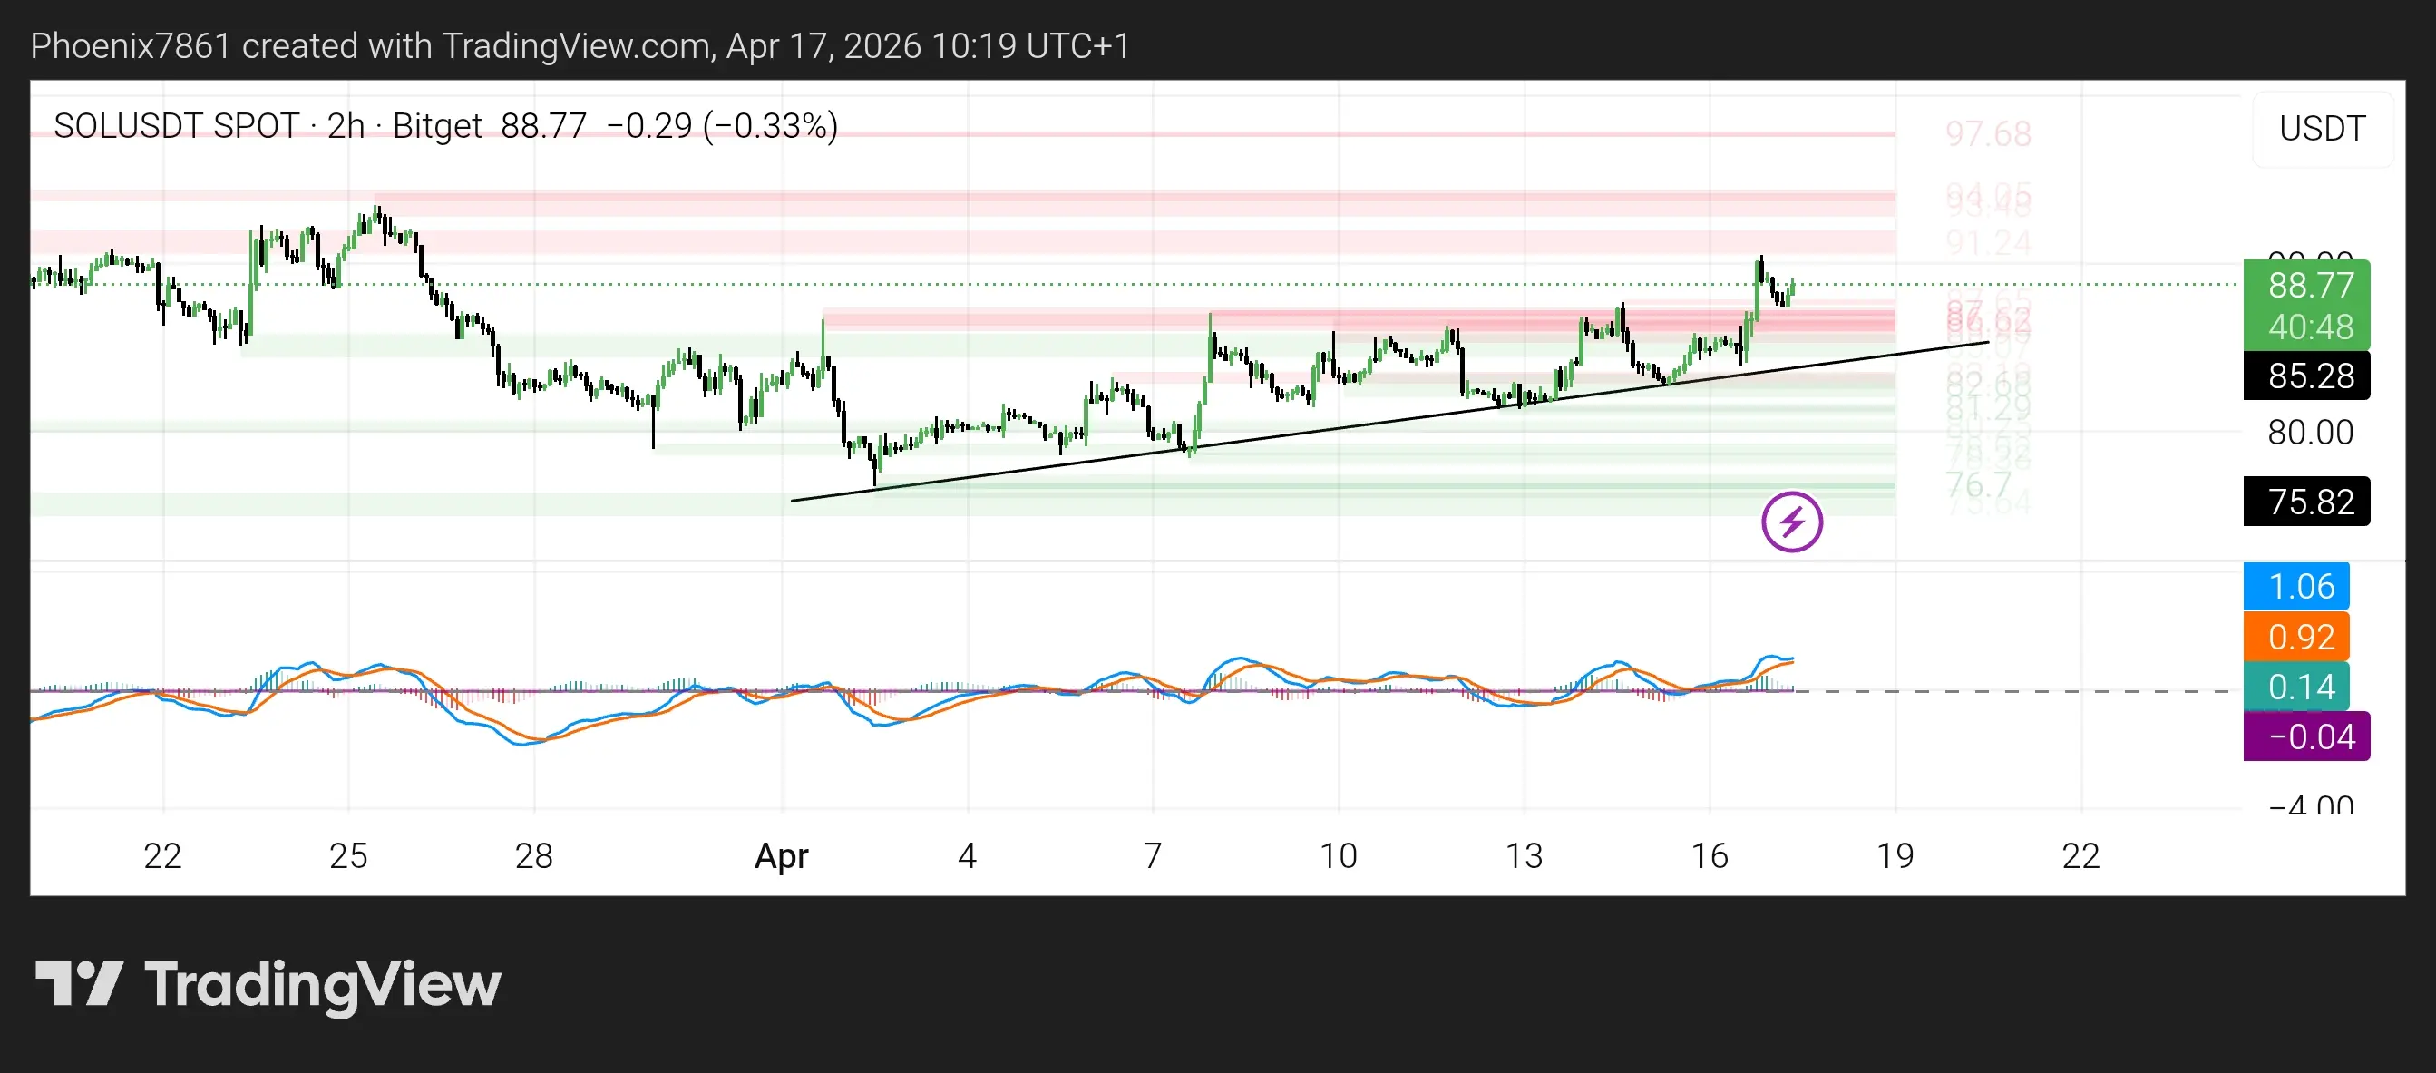Click the green 88.77 current price label
The width and height of the screenshot is (2436, 1073).
pyautogui.click(x=2310, y=286)
